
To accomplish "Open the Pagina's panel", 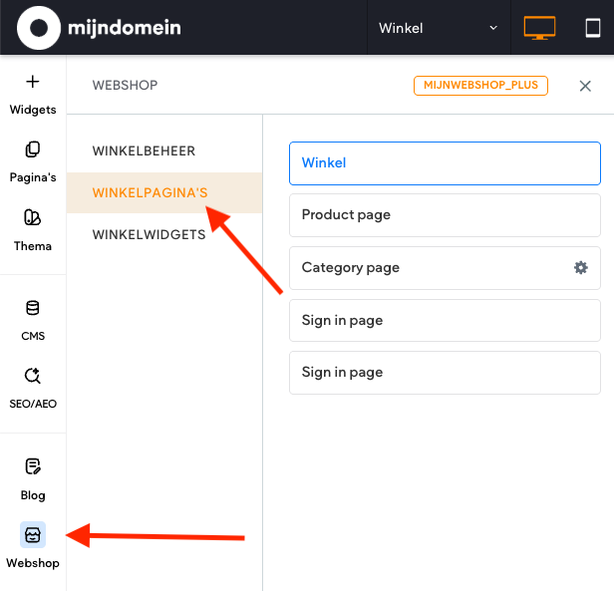I will (33, 161).
